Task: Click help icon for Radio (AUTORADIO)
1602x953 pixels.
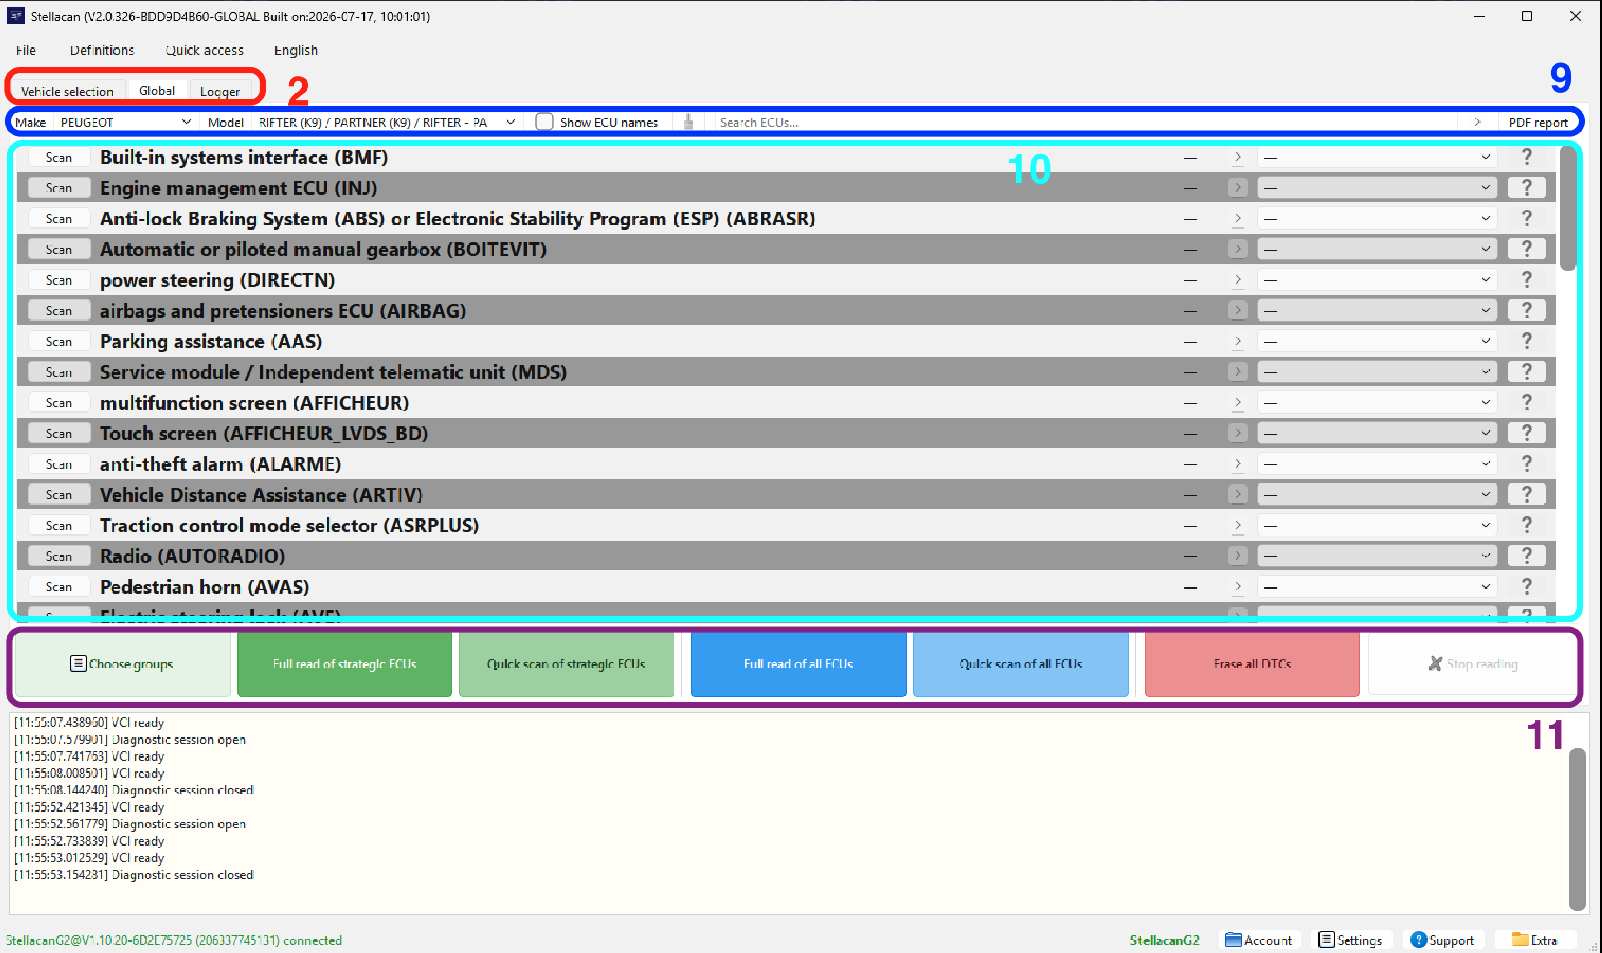Action: [x=1526, y=556]
